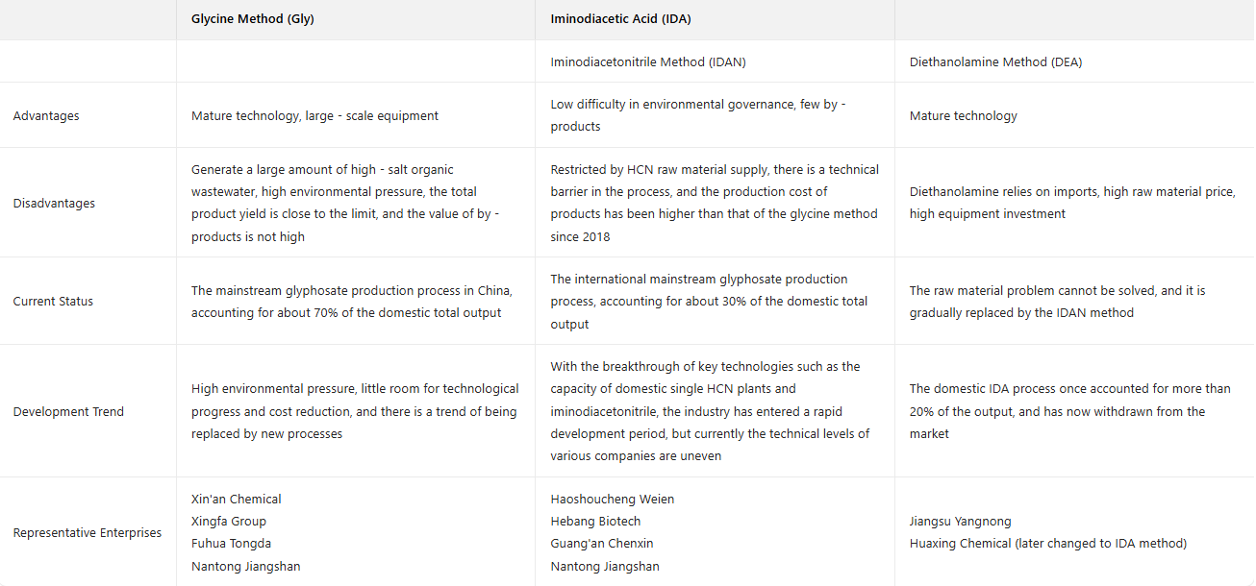Screen dimensions: 1256x586
Task: Click Hebang Biotech in enterprises list
Action: click(x=595, y=522)
